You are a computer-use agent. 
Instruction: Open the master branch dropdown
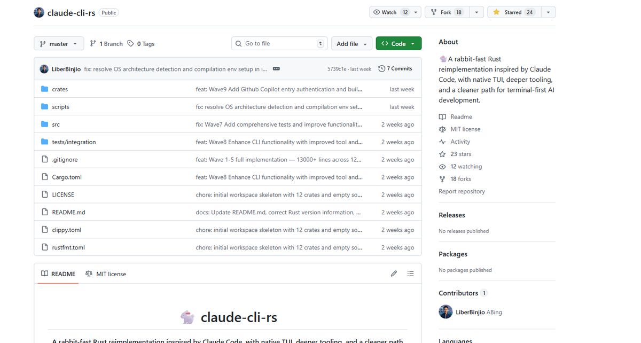pos(59,44)
